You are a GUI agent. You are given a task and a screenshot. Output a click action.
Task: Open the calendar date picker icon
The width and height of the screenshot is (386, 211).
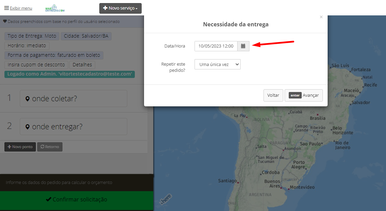pos(243,46)
